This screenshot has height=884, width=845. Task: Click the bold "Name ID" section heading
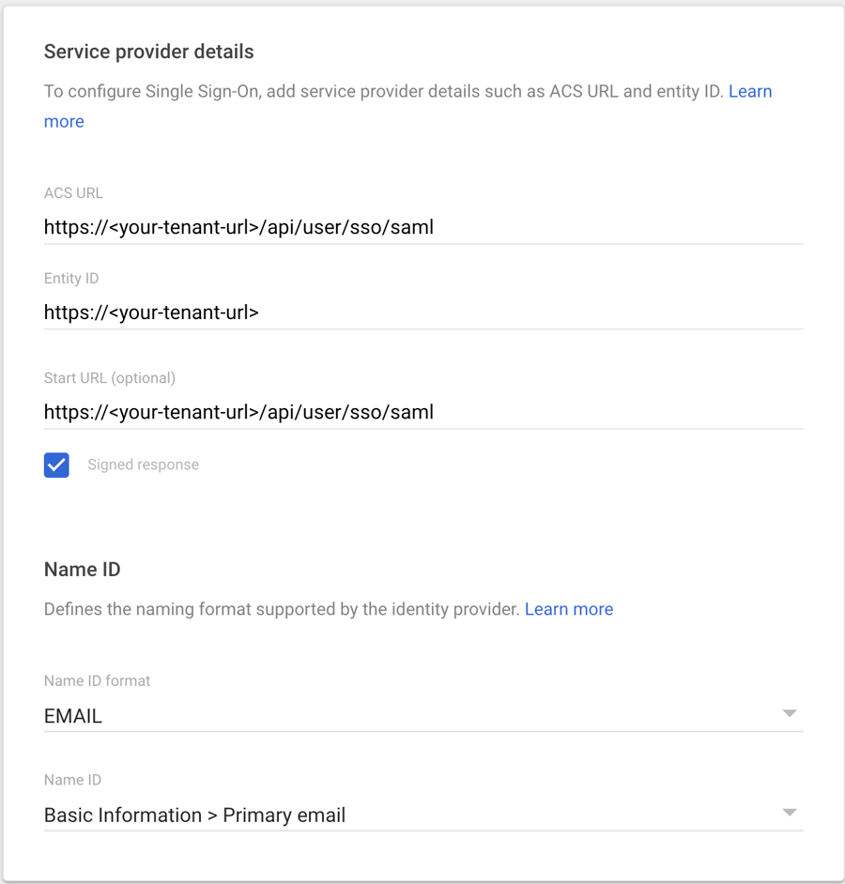click(83, 570)
